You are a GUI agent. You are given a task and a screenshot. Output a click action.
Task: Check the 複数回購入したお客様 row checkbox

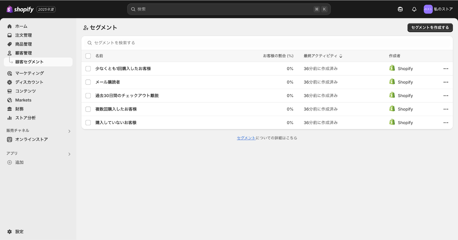tap(88, 109)
